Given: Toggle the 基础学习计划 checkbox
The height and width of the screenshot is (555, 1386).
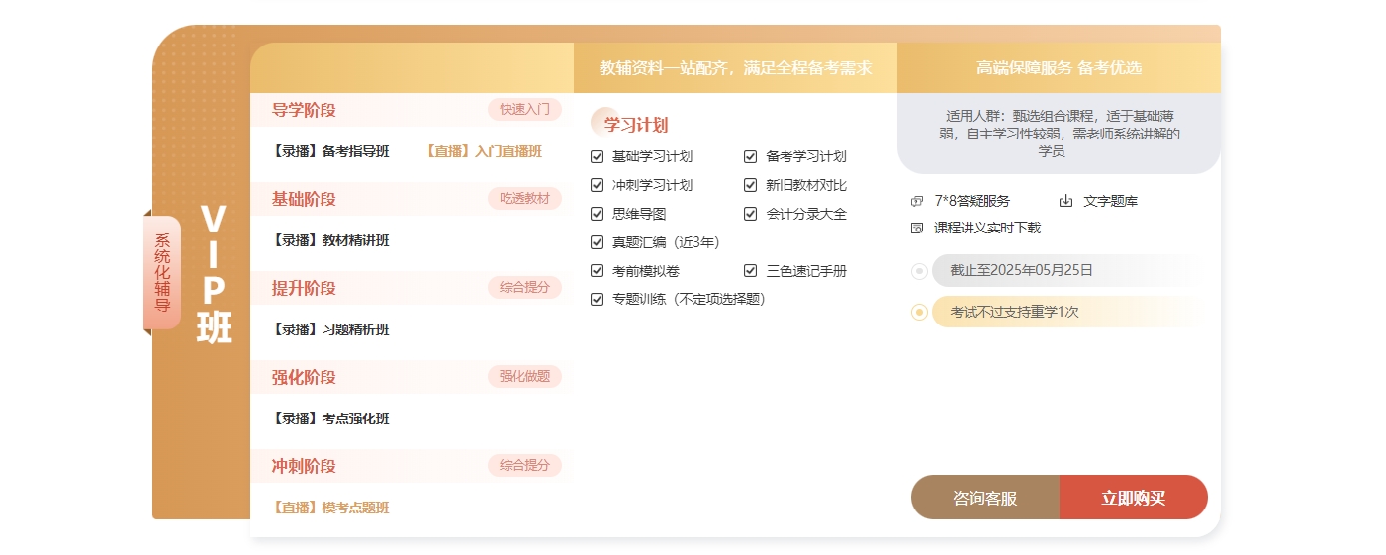Looking at the screenshot, I should click(597, 156).
